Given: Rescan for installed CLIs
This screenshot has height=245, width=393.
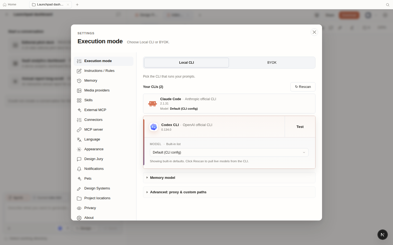Looking at the screenshot, I should point(303,87).
